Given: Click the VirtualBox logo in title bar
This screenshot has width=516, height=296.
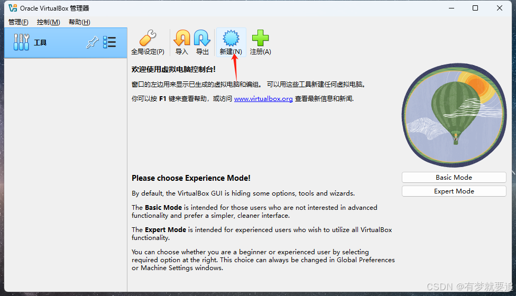Looking at the screenshot, I should point(13,8).
